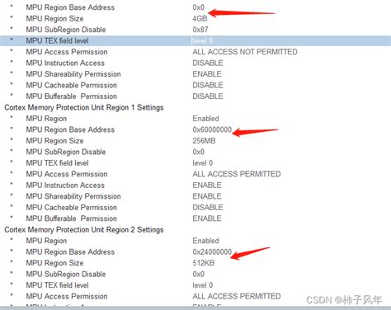This screenshot has height=310, width=391.
Task: Toggle Region 1 Cacheable Permission DISABLE value
Action: coord(208,208)
